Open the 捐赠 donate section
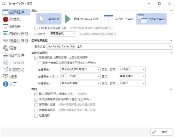This screenshot has width=175, height=137. pos(10,77)
